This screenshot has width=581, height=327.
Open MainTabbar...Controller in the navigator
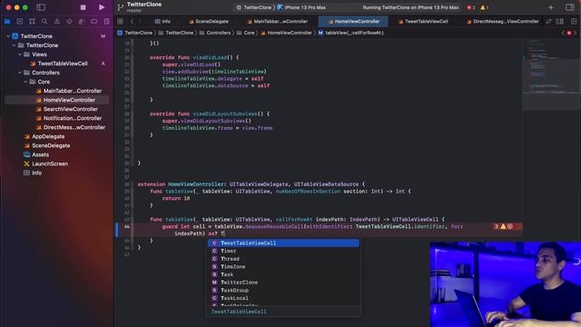tap(69, 91)
